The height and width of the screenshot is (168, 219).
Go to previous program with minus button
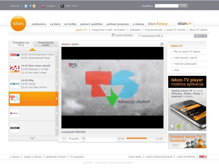pos(64,138)
